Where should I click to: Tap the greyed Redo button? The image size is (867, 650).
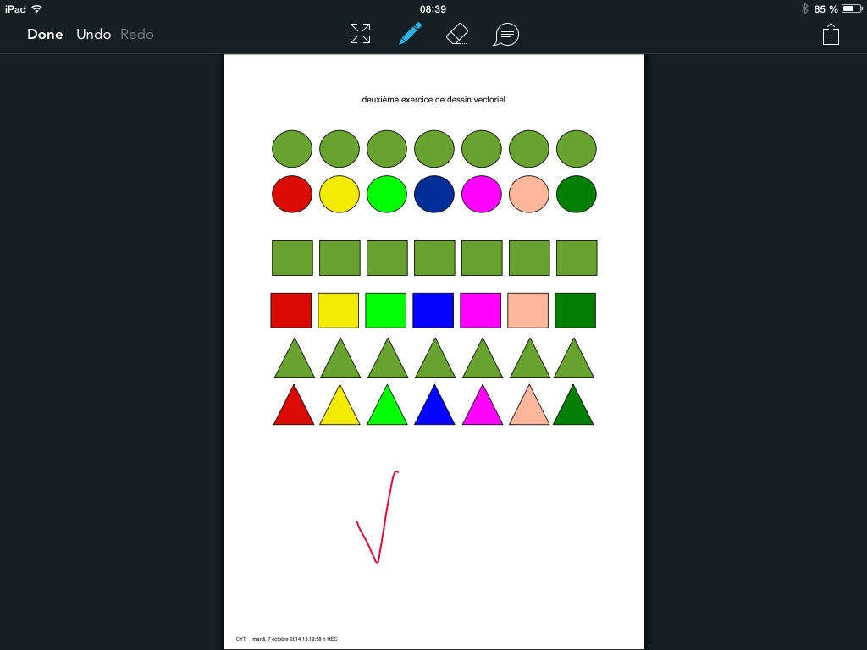click(137, 34)
